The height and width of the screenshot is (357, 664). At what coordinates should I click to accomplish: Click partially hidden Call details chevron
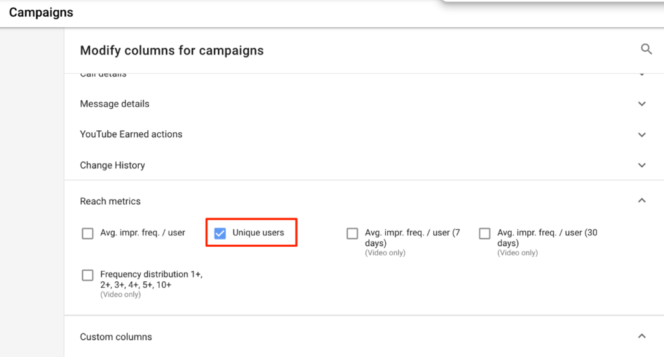click(642, 75)
